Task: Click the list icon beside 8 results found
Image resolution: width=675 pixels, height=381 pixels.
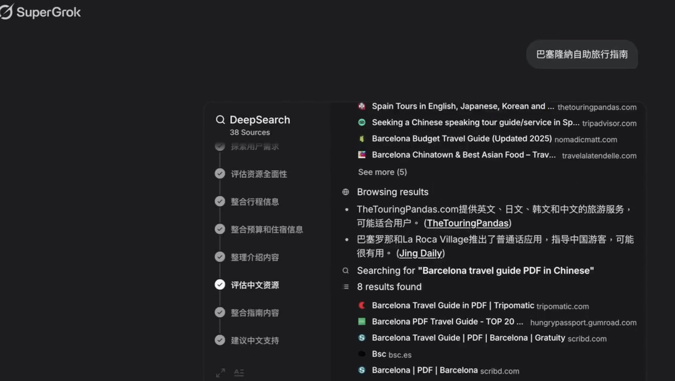Action: click(346, 287)
